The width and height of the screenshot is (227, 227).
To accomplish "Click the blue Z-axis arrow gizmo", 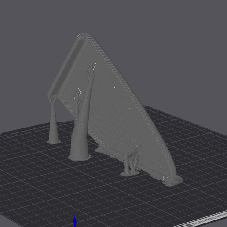I will (x=75, y=221).
